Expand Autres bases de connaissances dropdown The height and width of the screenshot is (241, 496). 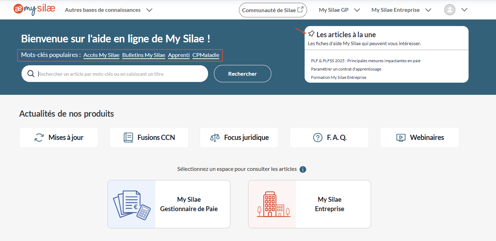[x=108, y=10]
